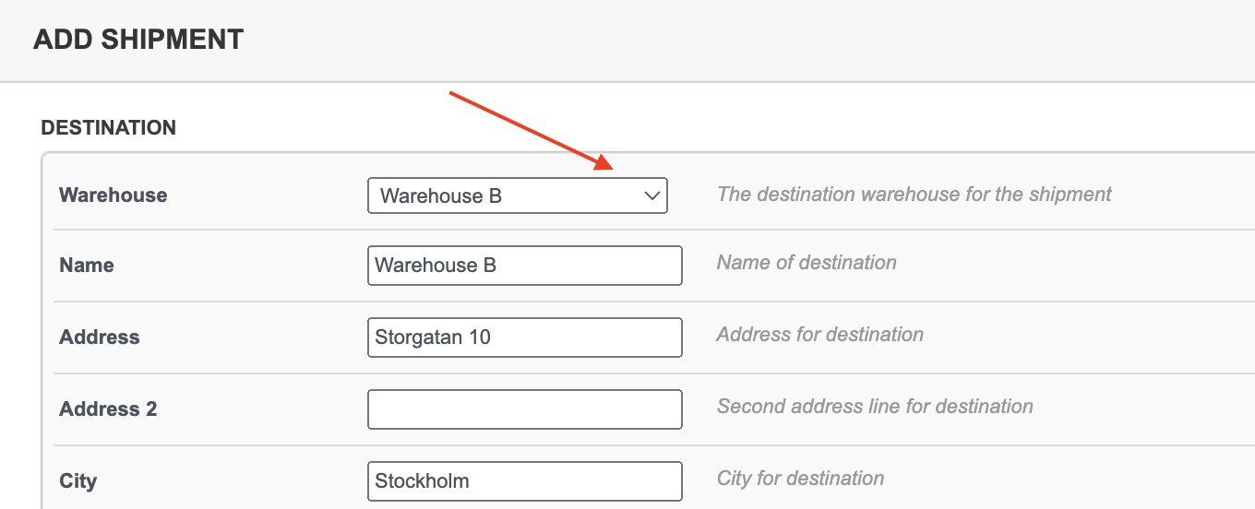Click the Address 2 row label

point(108,409)
